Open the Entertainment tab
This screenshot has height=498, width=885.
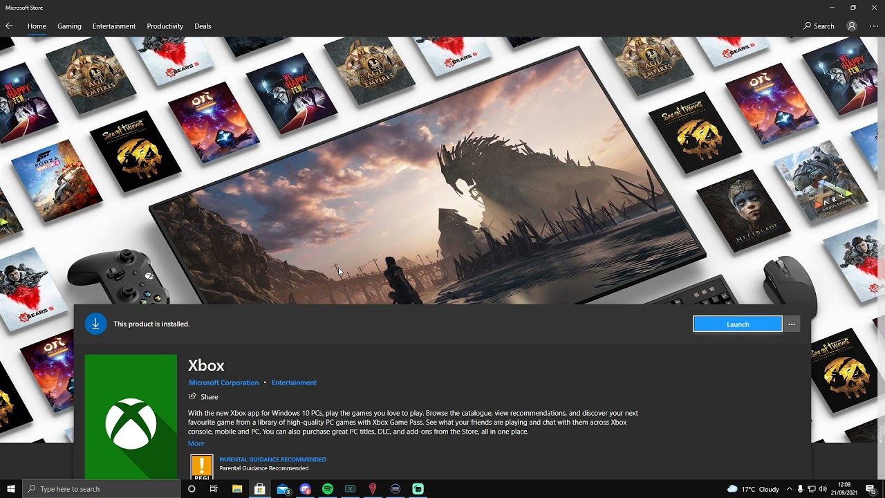pos(114,26)
